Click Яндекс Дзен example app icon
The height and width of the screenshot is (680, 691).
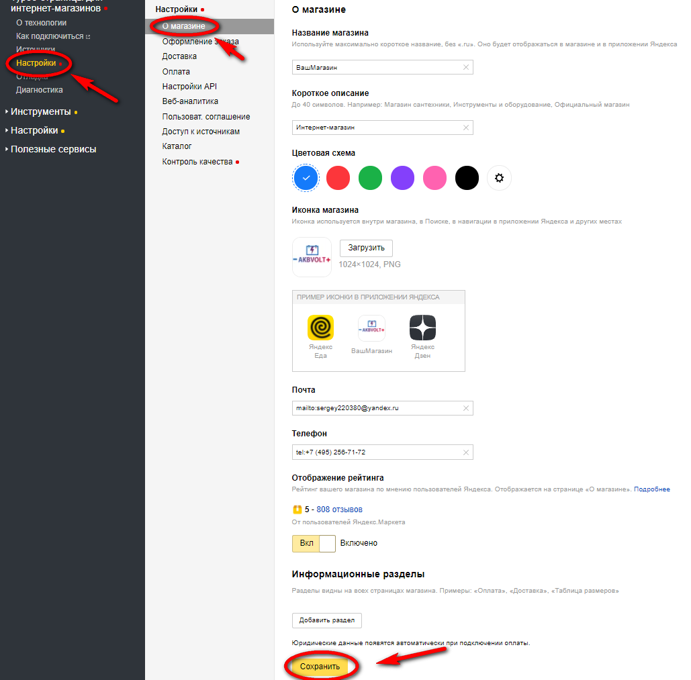coord(422,327)
